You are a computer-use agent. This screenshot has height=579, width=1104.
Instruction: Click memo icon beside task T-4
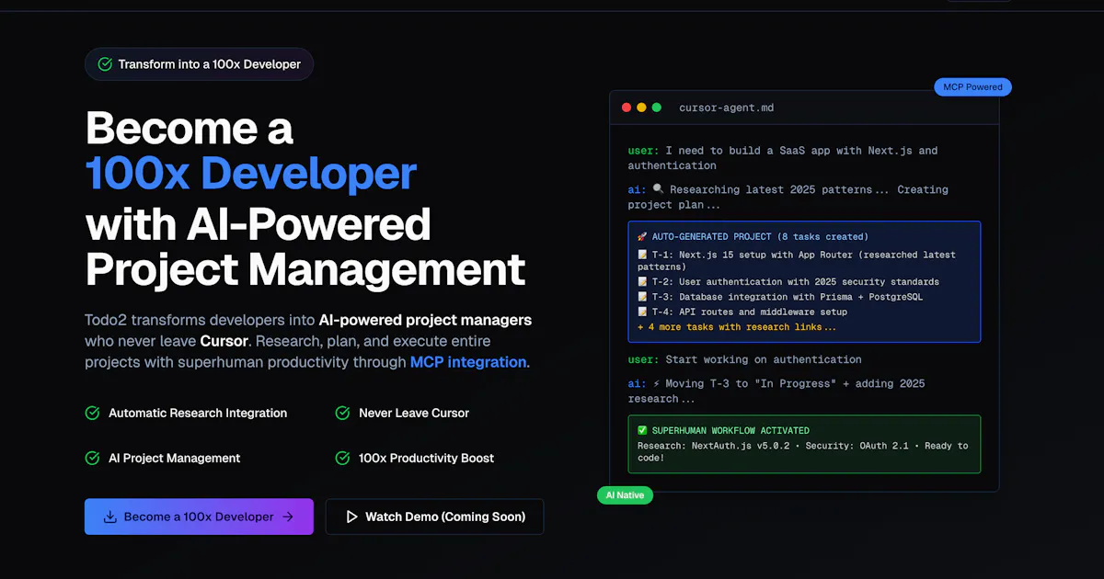click(x=642, y=312)
